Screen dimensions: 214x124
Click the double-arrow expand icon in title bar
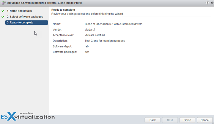(212, 3)
